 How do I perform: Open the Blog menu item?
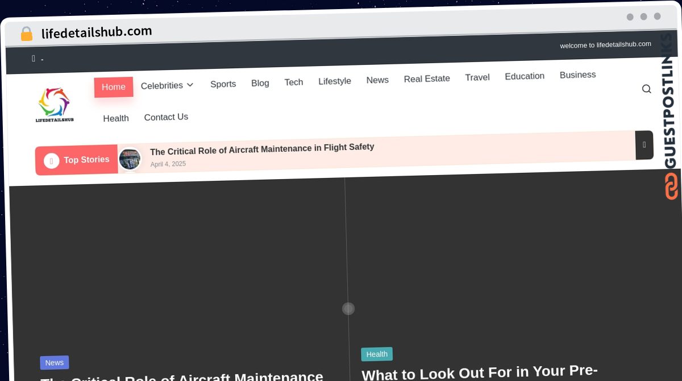click(260, 83)
